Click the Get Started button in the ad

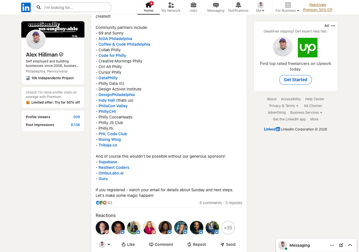(x=296, y=80)
